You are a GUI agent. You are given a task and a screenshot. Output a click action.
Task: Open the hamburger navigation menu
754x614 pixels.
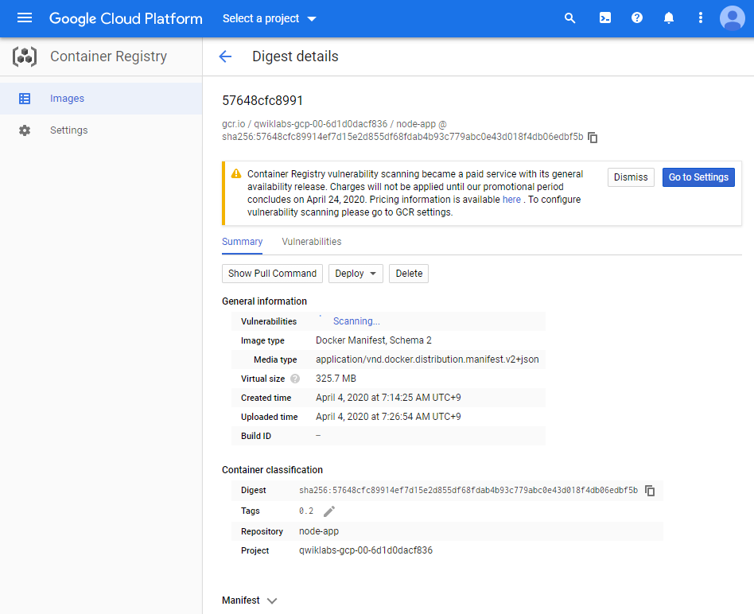click(25, 18)
